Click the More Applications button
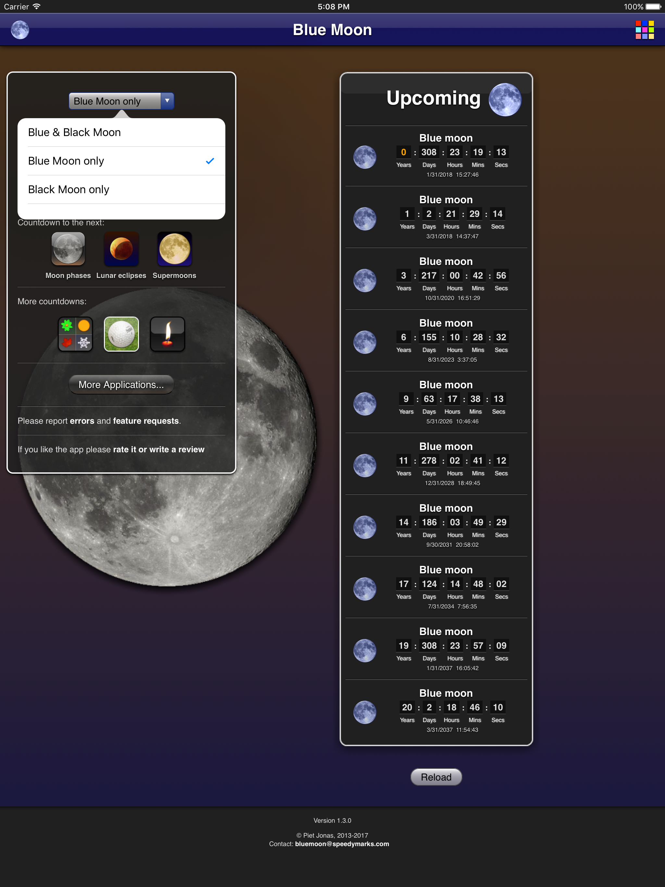This screenshot has width=665, height=887. tap(121, 384)
